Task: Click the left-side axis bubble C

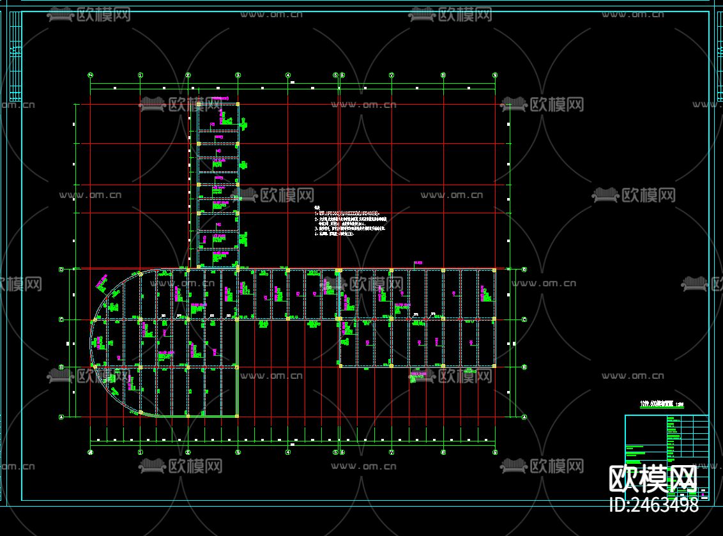Action: (x=61, y=319)
